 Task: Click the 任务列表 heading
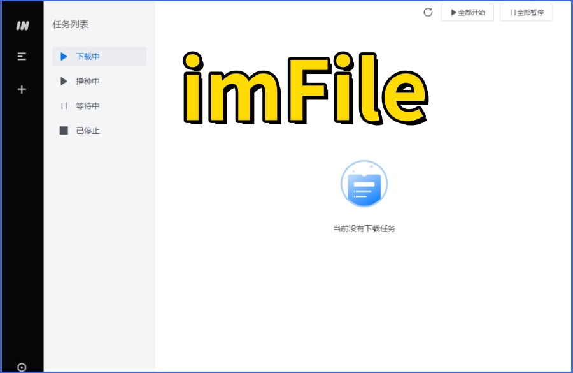(71, 24)
